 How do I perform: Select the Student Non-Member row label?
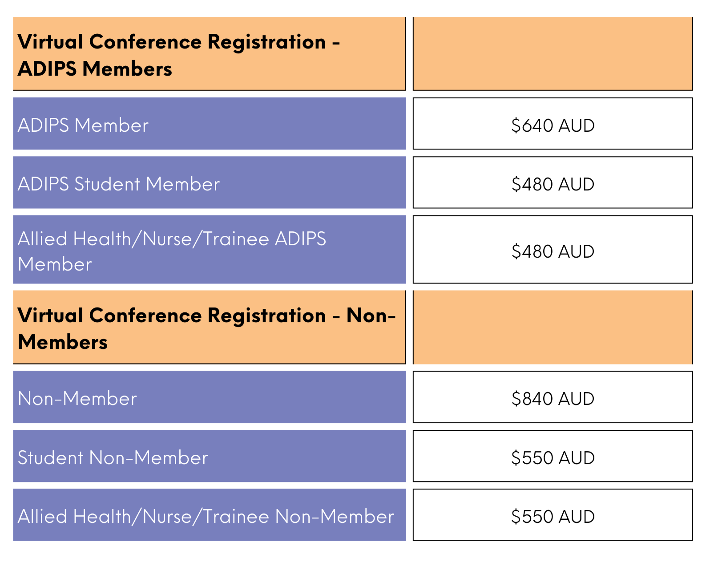(x=113, y=458)
